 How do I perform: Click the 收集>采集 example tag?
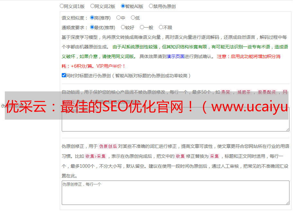96,156
